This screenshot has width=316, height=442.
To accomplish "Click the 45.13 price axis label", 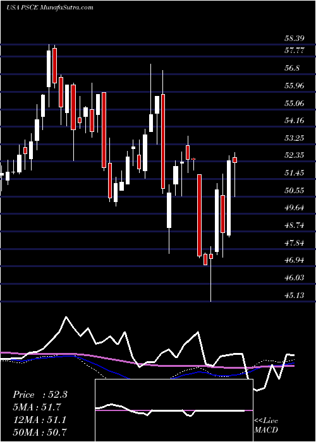I will pyautogui.click(x=295, y=296).
